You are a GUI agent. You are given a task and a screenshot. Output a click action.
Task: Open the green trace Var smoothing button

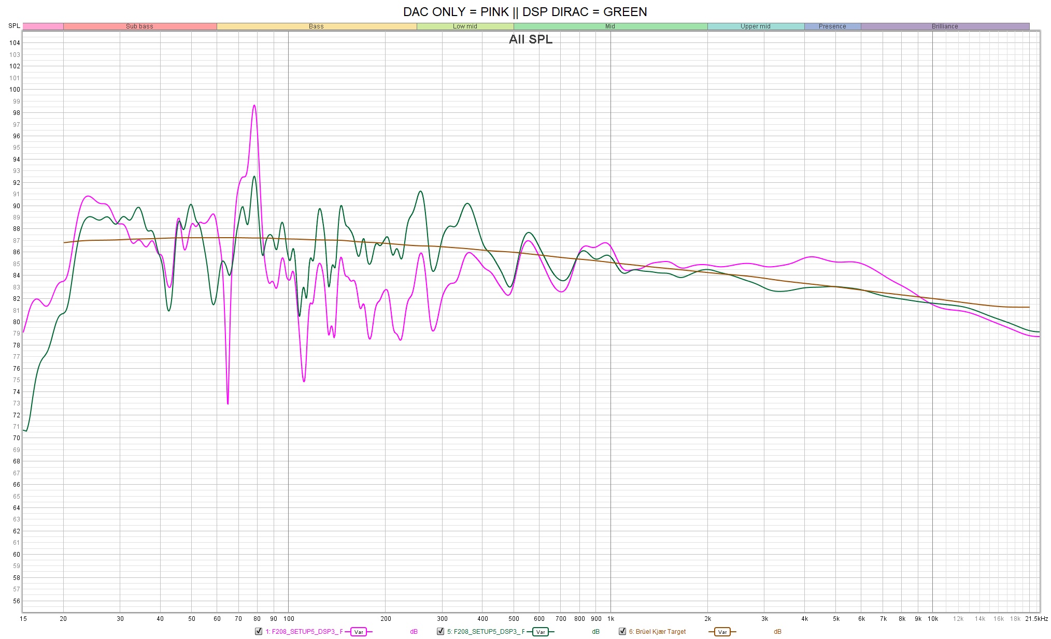pos(541,632)
